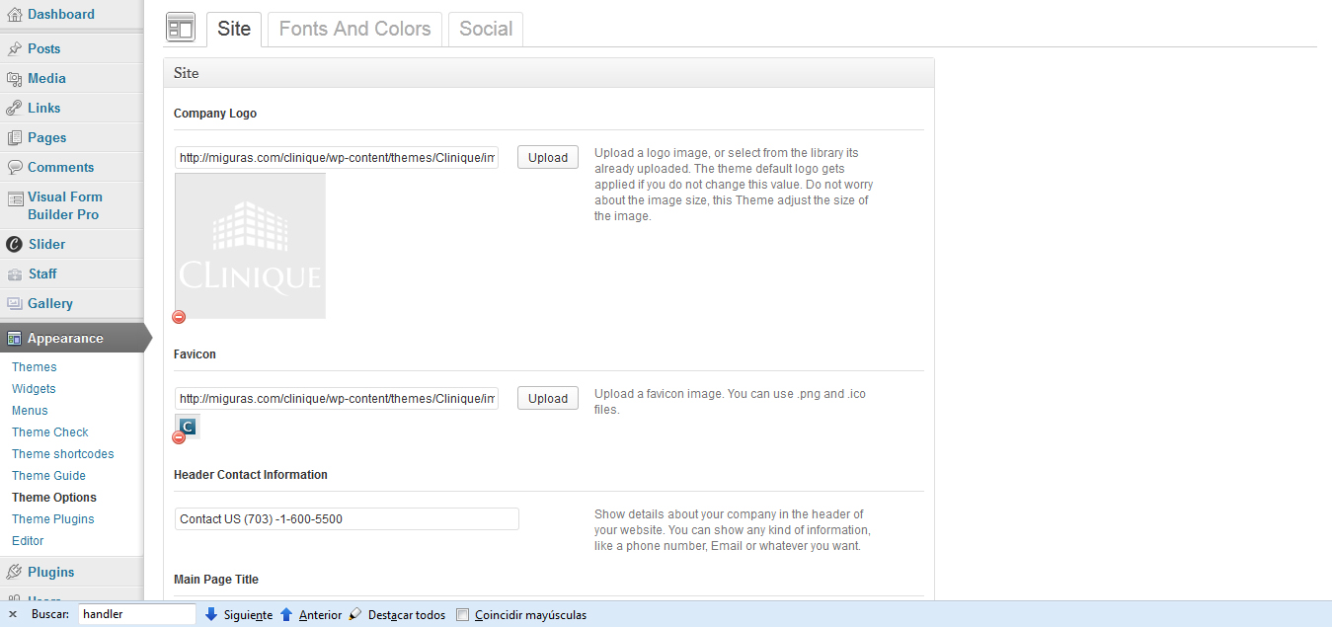Image resolution: width=1332 pixels, height=627 pixels.
Task: Click the Header Contact Information field
Action: pyautogui.click(x=347, y=519)
